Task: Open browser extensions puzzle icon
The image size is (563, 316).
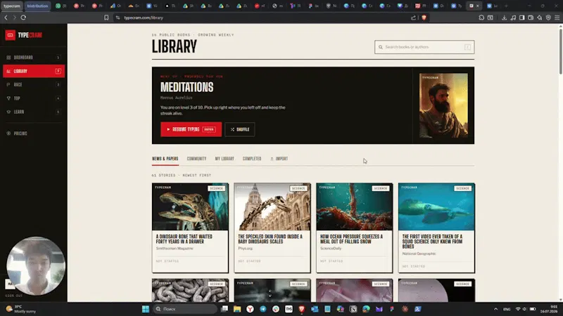Action: (481, 18)
